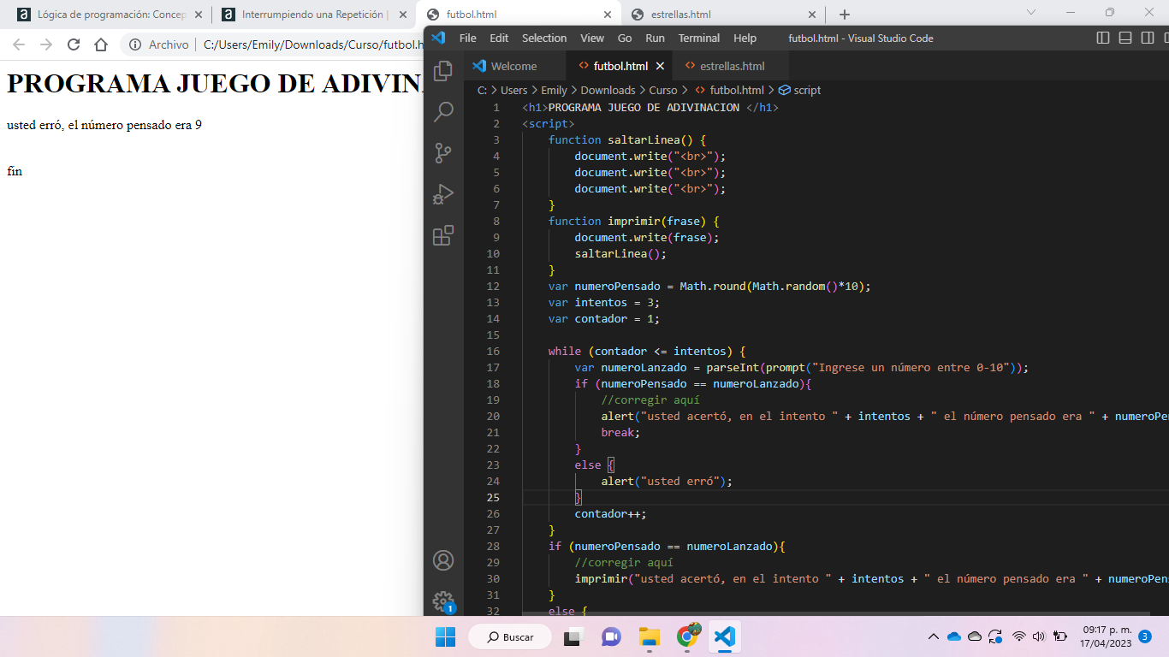Click the VS Code logo in title bar
Viewport: 1169px width, 657px height.
[x=438, y=38]
